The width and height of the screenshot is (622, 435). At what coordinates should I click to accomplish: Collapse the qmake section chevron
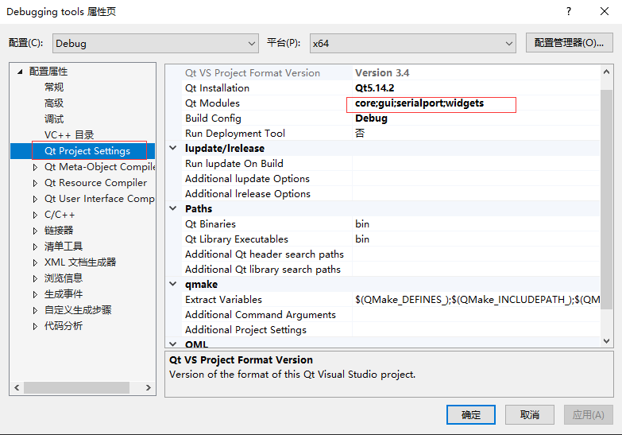[x=173, y=284]
